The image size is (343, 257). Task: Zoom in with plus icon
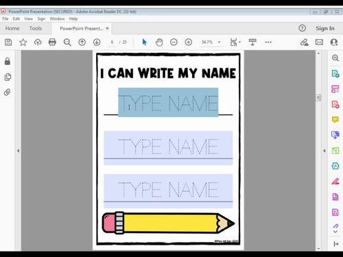(x=189, y=42)
